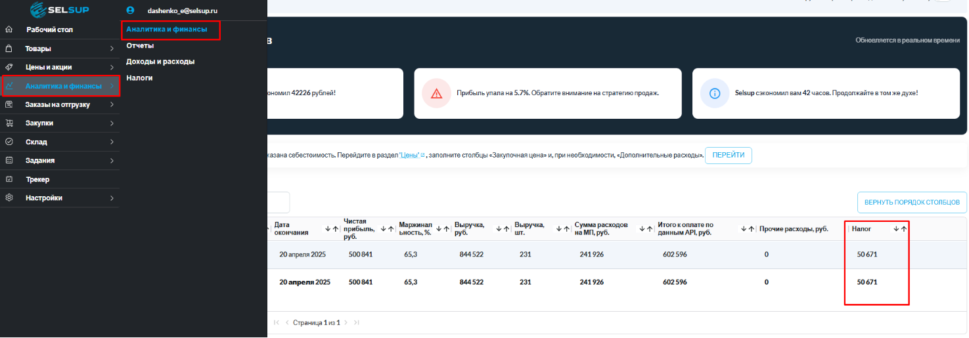This screenshot has height=338, width=969.
Task: Click the user avatar icon near the email
Action: [x=130, y=11]
